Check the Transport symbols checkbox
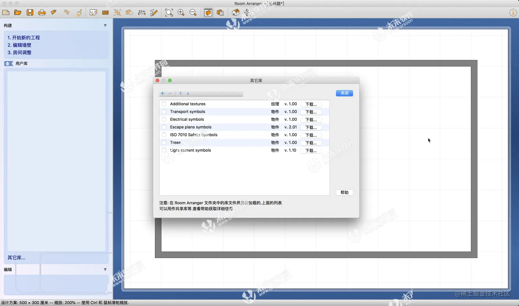519x306 pixels. point(164,112)
